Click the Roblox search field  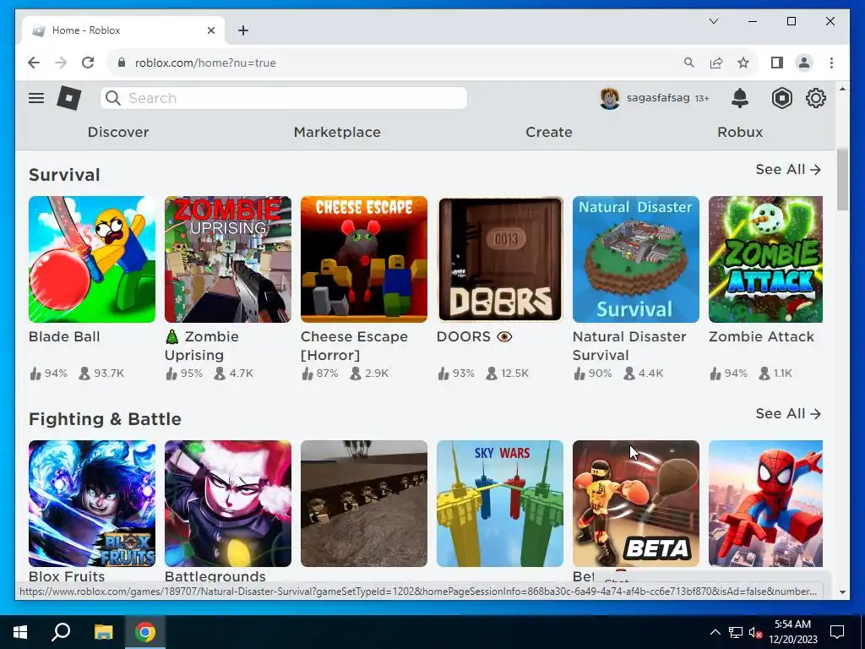click(284, 98)
